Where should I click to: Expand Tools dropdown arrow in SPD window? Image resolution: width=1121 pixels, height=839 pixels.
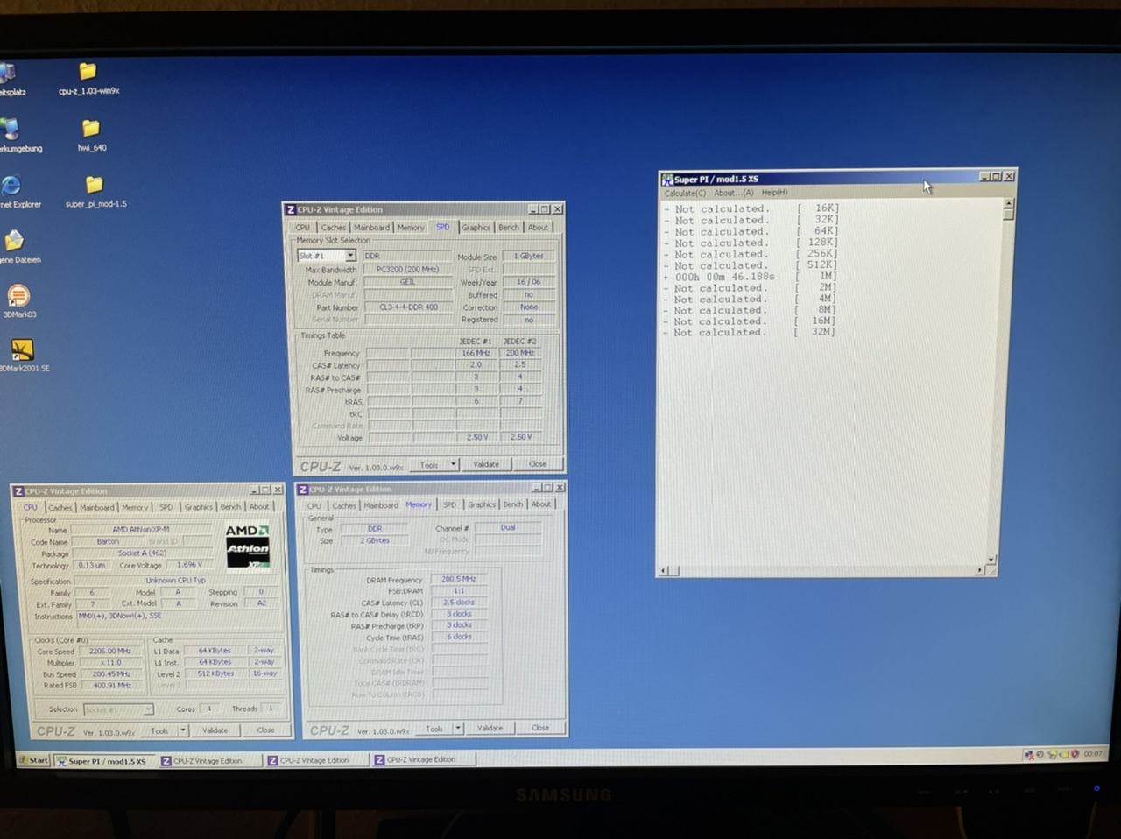click(x=453, y=464)
